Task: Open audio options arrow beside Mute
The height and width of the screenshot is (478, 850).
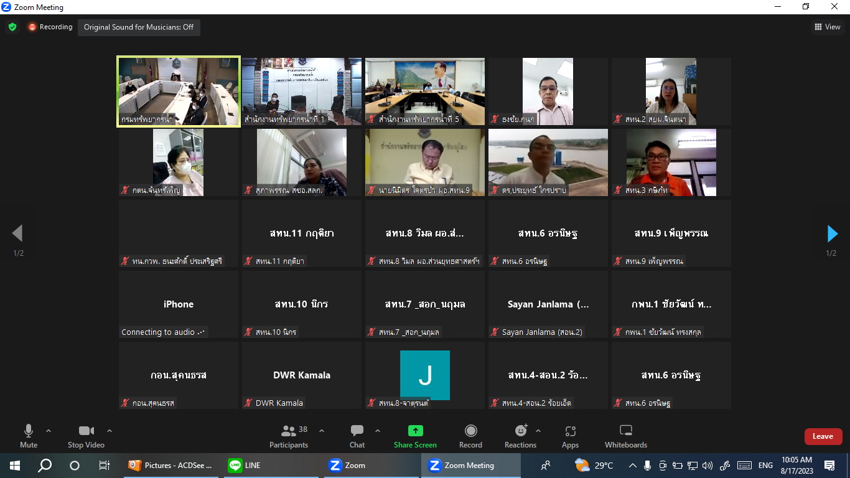Action: click(x=49, y=431)
